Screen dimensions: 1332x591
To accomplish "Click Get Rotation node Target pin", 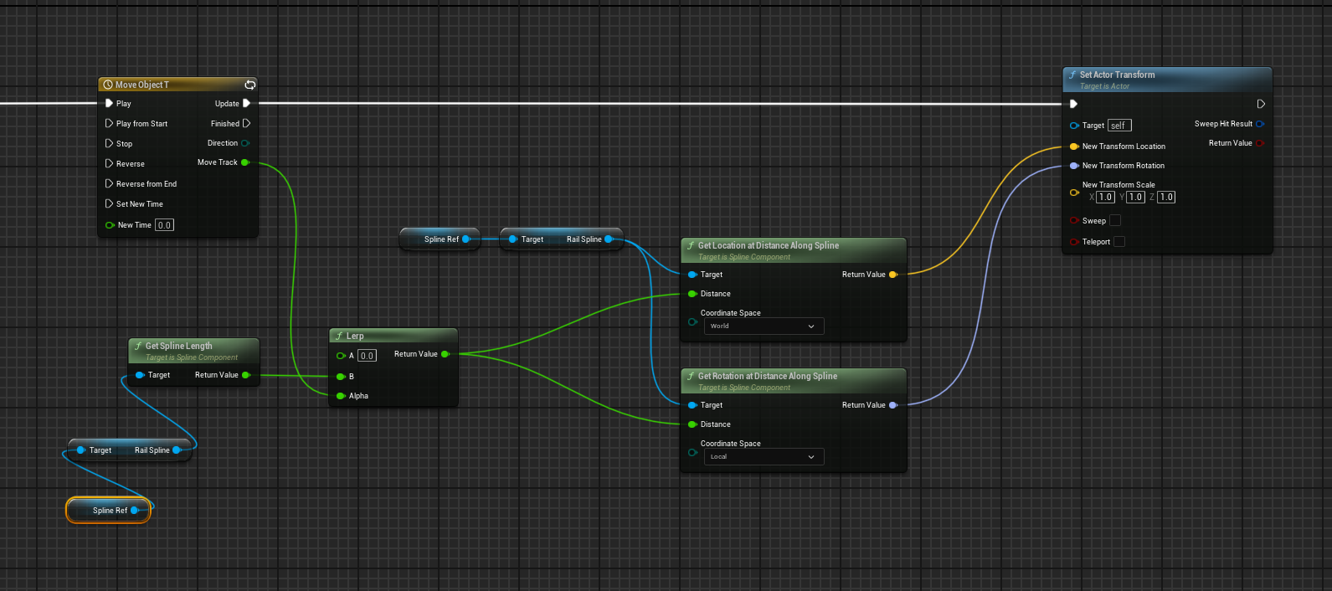I will (x=692, y=405).
